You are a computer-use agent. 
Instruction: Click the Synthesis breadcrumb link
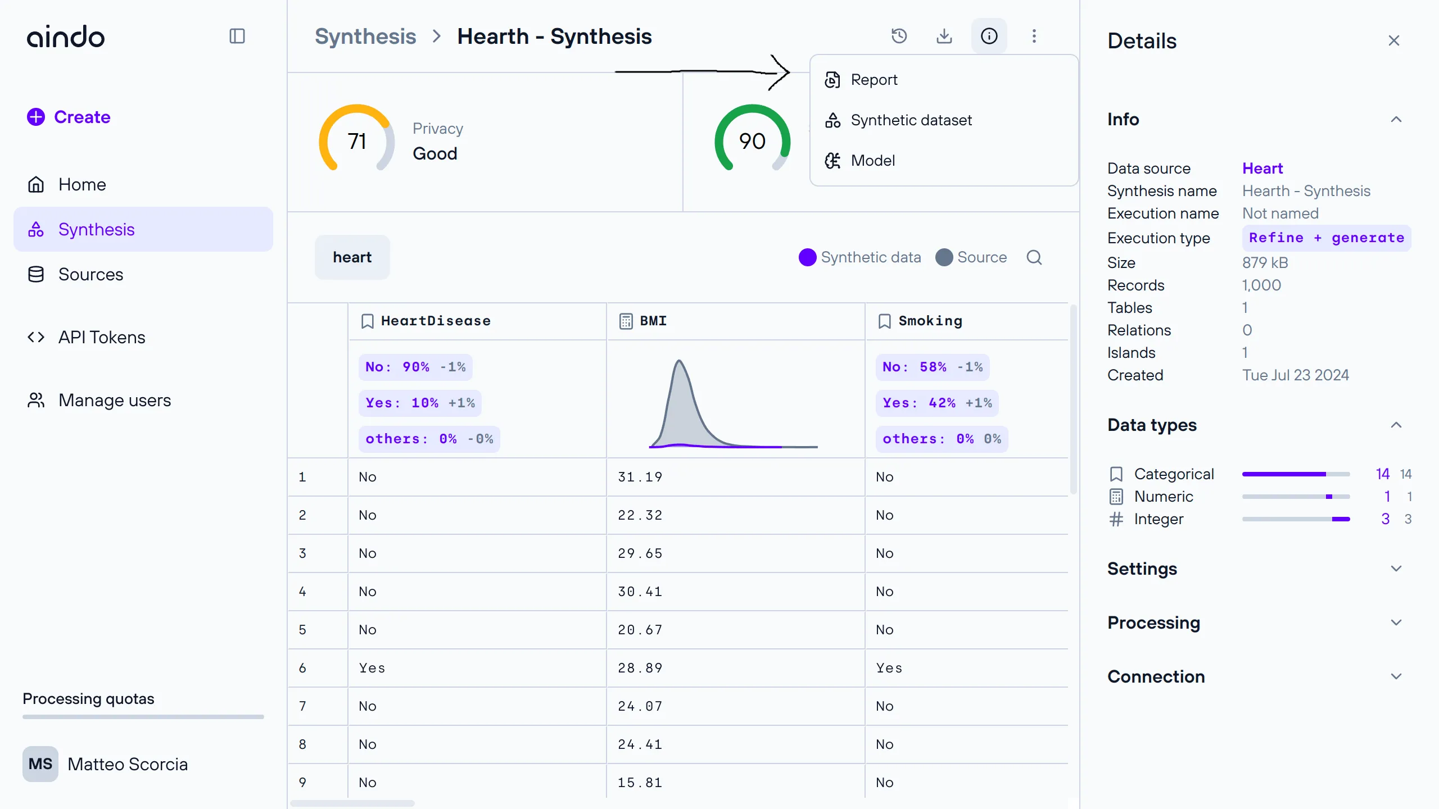pos(365,37)
